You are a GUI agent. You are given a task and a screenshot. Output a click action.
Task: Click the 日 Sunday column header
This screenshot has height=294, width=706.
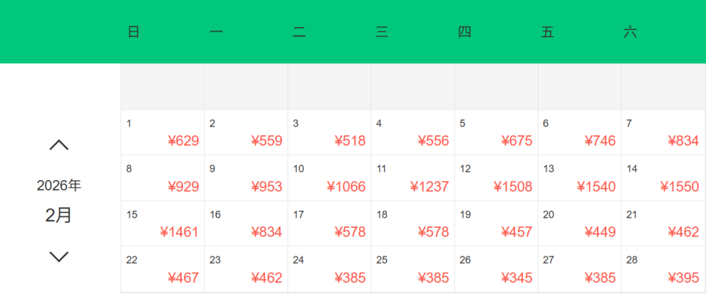[133, 32]
